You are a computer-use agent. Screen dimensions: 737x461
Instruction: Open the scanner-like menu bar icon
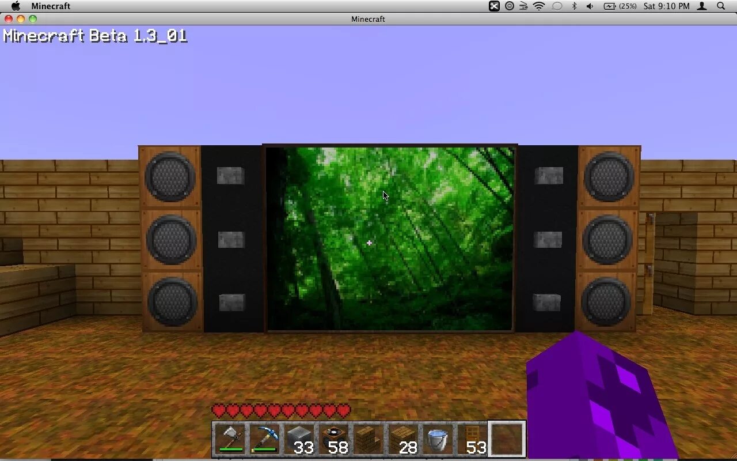point(524,6)
